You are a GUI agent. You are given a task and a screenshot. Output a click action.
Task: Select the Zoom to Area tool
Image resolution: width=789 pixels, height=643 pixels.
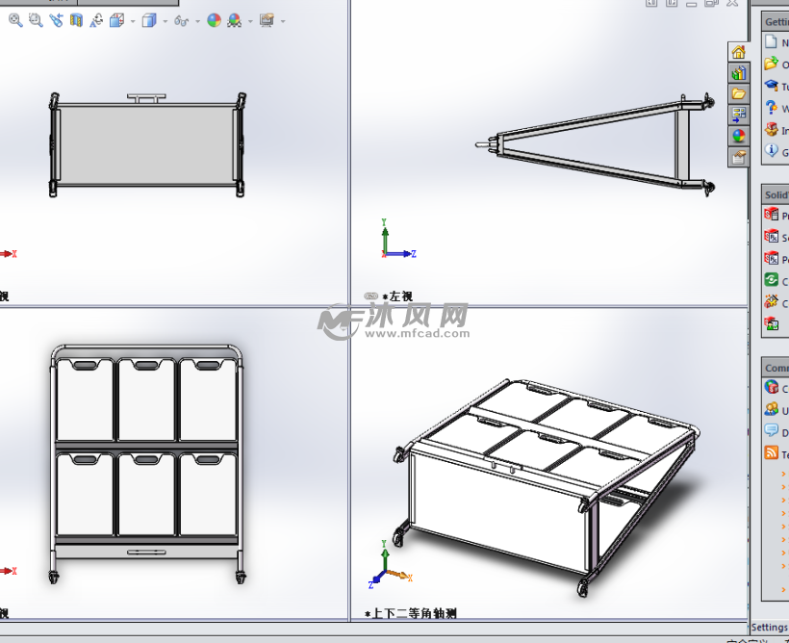pos(36,20)
